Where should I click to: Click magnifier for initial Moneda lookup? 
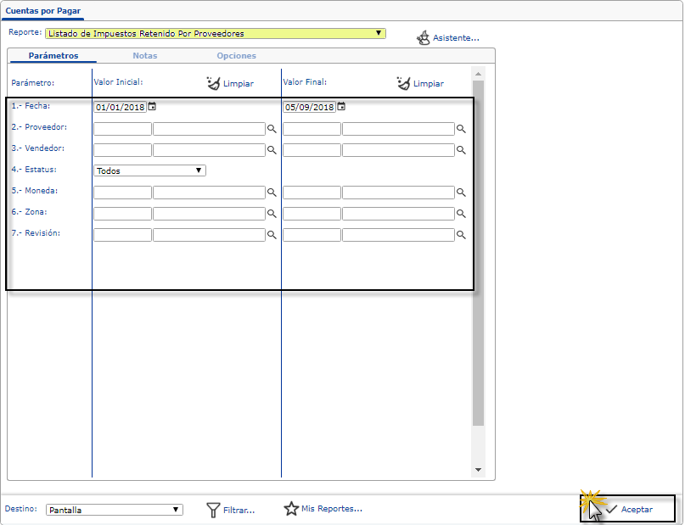pos(272,193)
